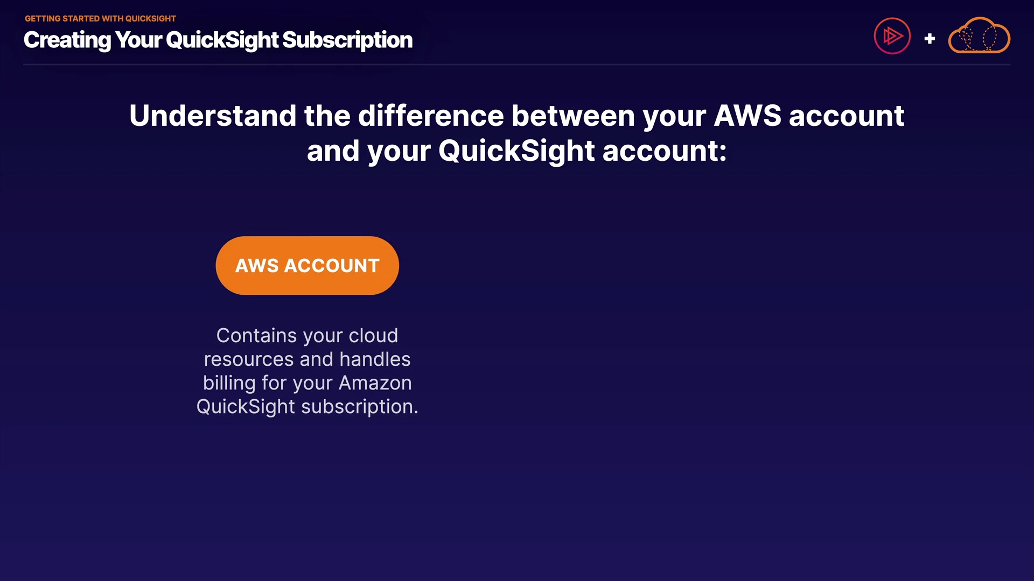
Task: Click the word "Subscription" in the slide title
Action: pos(347,40)
